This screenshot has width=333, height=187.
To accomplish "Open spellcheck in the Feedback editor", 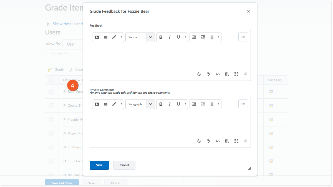I will click(199, 74).
